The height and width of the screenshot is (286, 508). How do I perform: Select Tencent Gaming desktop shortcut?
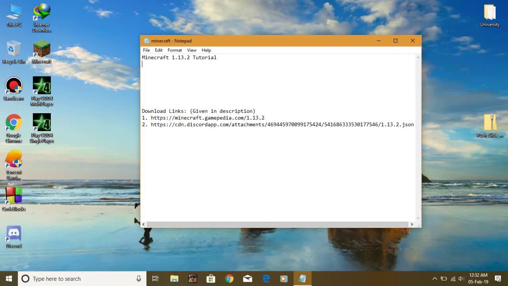pyautogui.click(x=14, y=166)
